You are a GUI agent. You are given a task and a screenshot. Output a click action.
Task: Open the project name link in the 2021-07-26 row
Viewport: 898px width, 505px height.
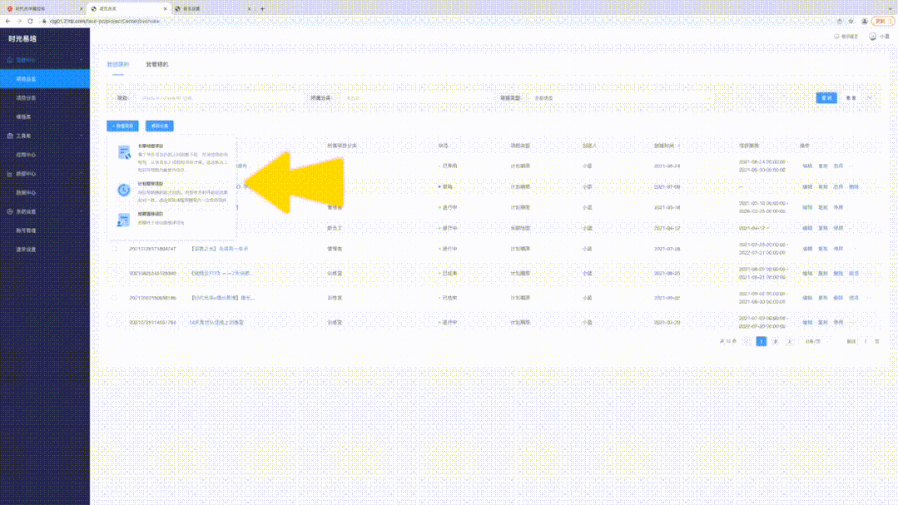(x=219, y=249)
